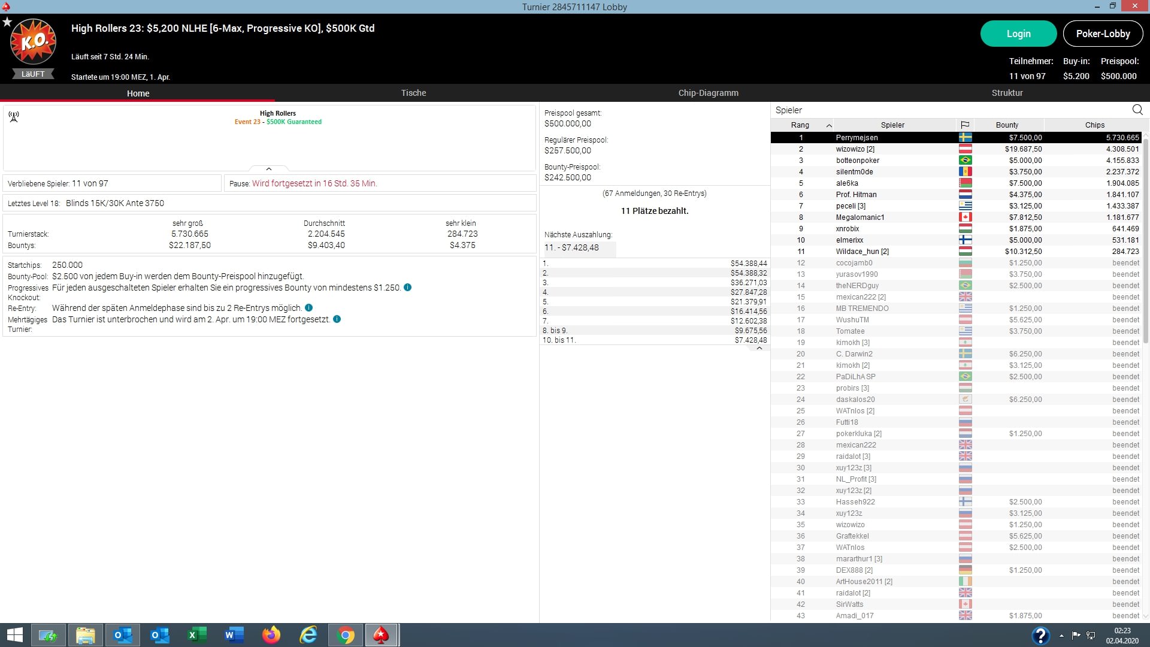The image size is (1150, 647).
Task: Open the PokerStars taskbar icon
Action: 381,635
